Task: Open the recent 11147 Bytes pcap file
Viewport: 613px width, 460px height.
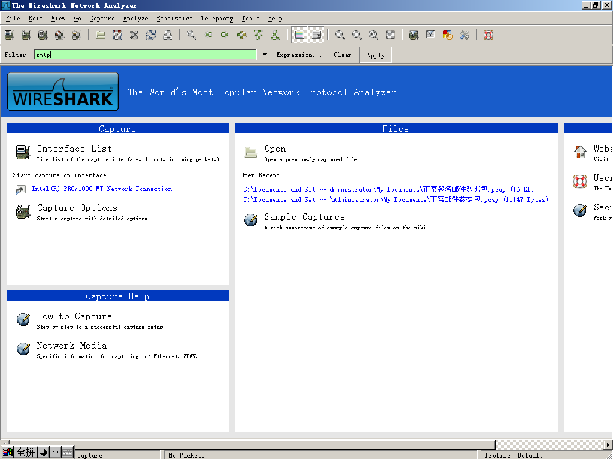Action: [x=396, y=200]
